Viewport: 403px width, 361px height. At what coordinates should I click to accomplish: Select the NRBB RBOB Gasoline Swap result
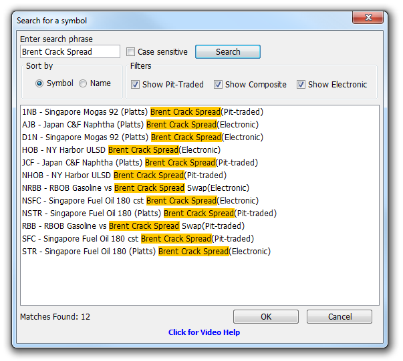coord(136,188)
